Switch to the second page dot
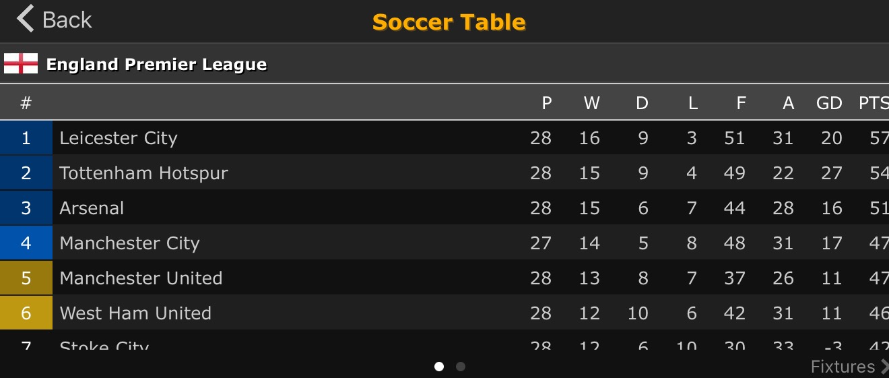Screen dimensions: 889x378 (461, 367)
